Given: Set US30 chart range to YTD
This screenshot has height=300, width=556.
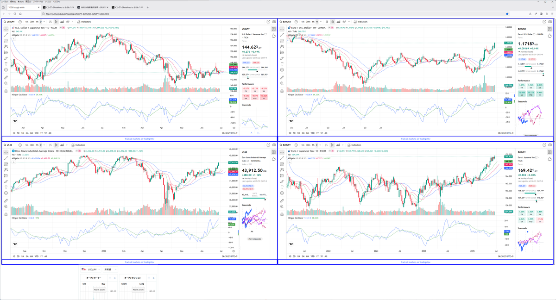Looking at the screenshot, I should (x=37, y=256).
